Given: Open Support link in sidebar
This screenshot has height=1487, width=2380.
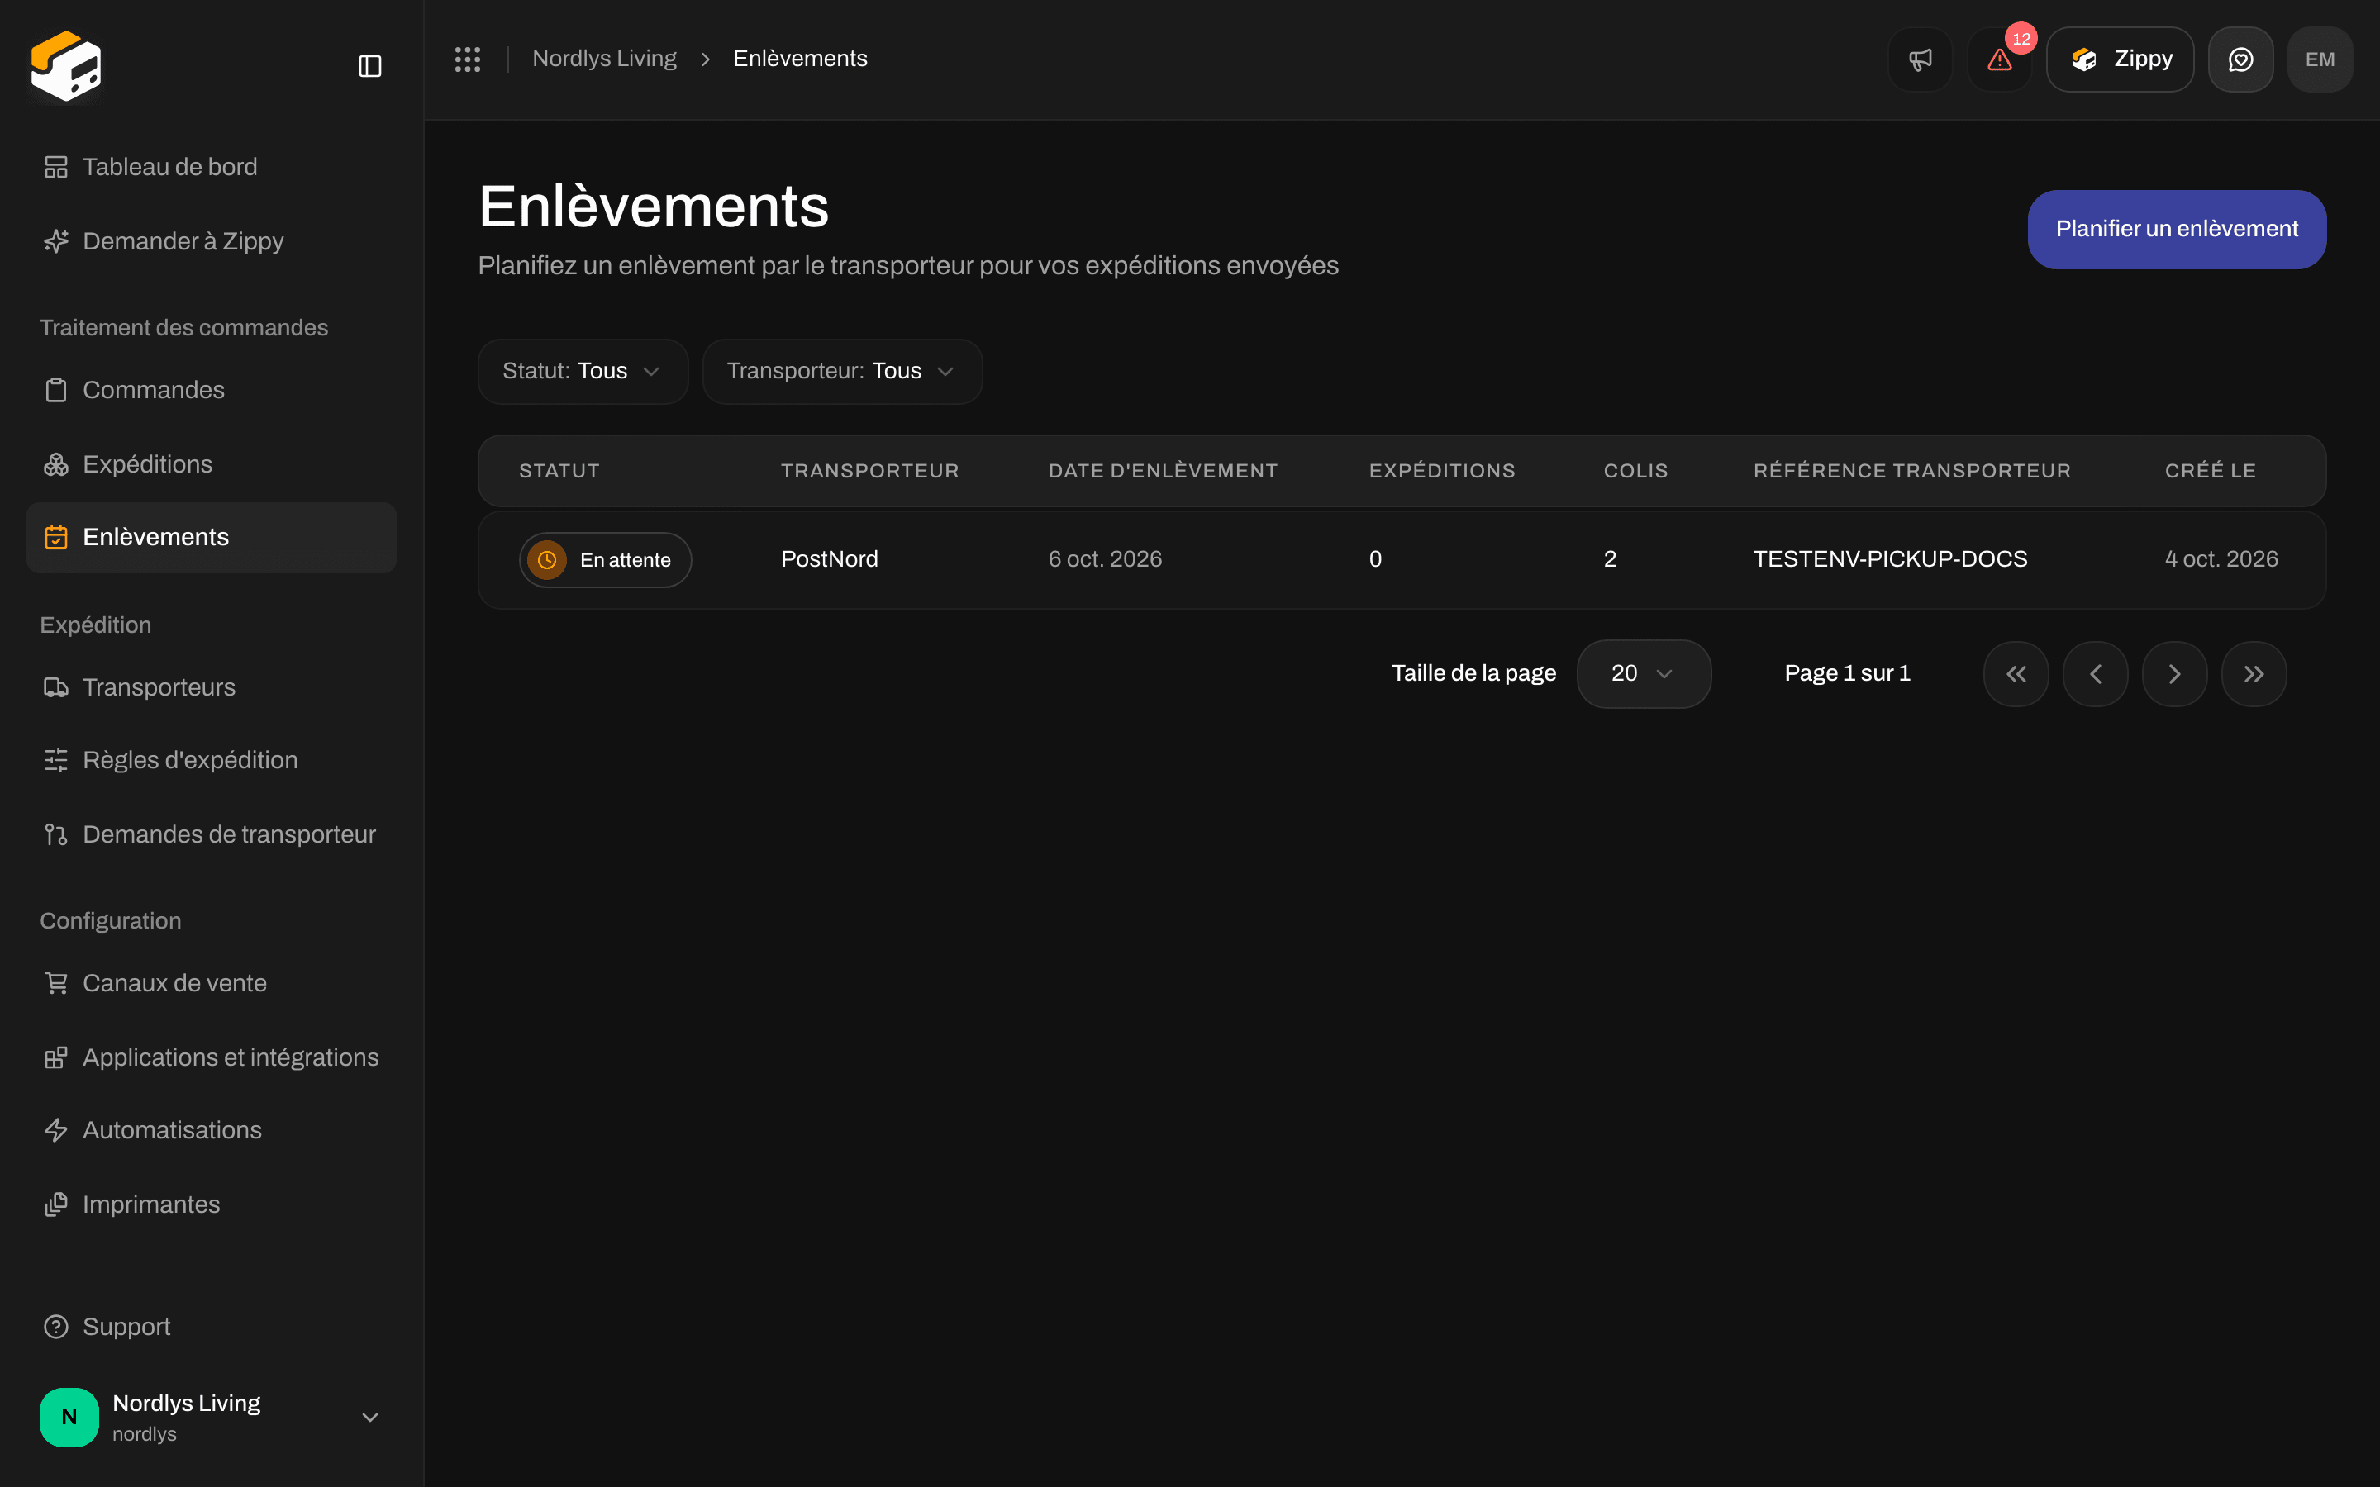Looking at the screenshot, I should [212, 1328].
